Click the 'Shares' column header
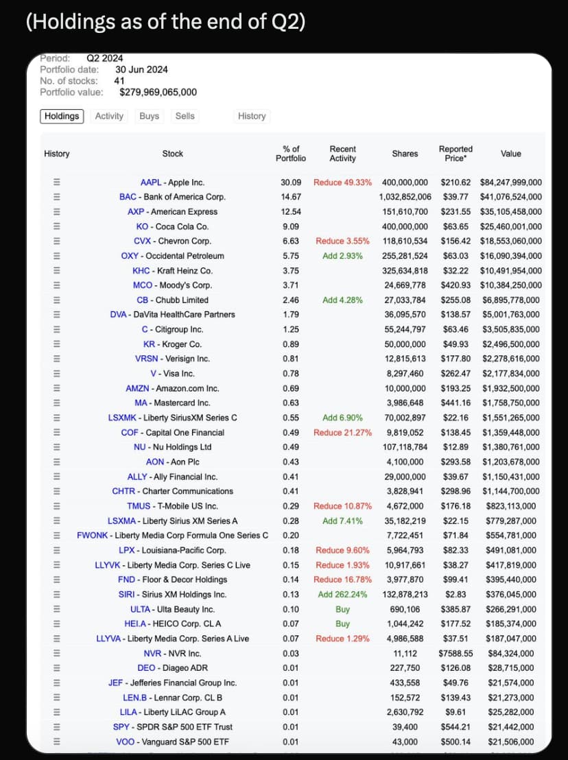 tap(405, 154)
